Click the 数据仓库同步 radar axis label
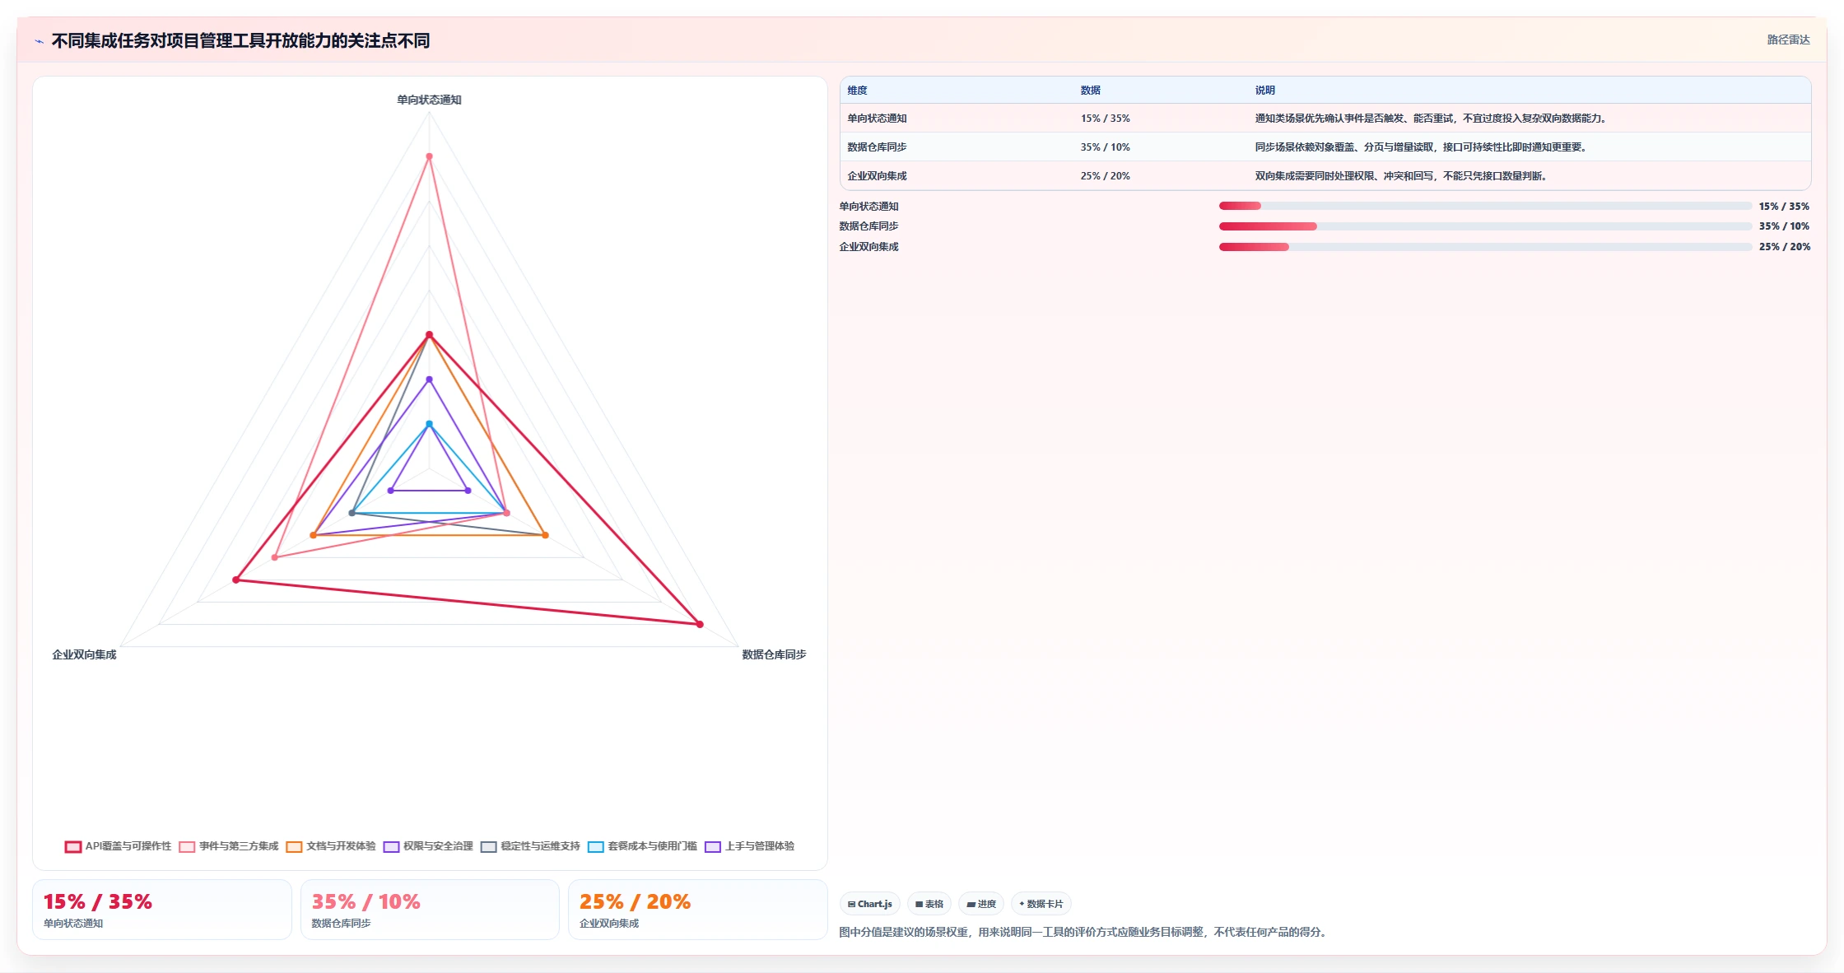This screenshot has height=973, width=1844. (774, 654)
